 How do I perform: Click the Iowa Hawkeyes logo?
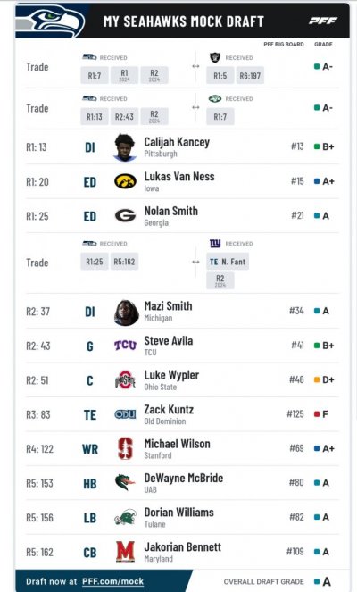tap(125, 181)
